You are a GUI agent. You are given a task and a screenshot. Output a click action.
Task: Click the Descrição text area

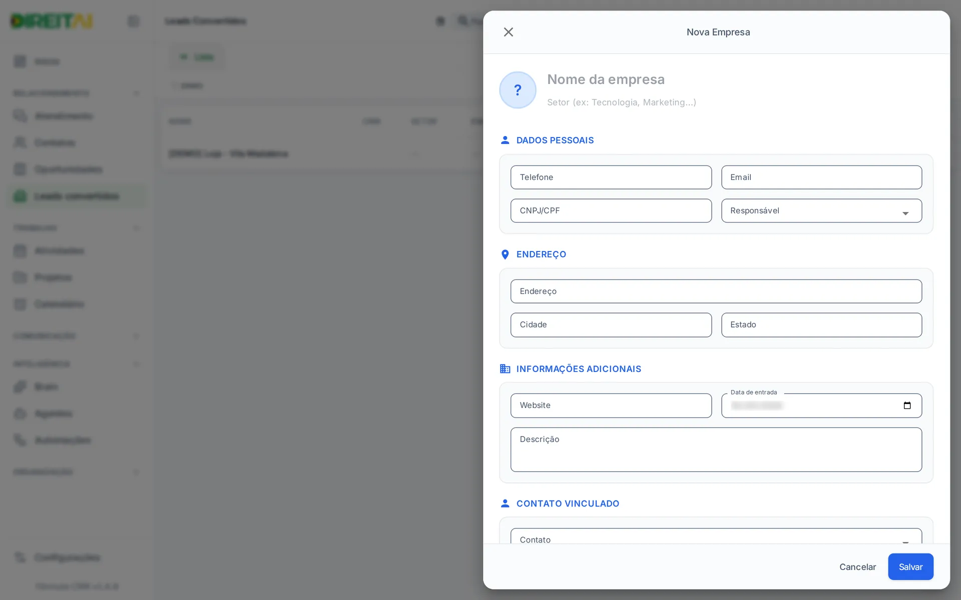(716, 449)
